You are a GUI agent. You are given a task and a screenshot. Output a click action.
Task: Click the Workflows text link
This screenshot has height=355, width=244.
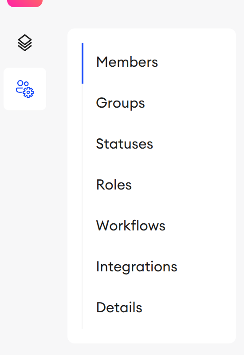tap(131, 226)
